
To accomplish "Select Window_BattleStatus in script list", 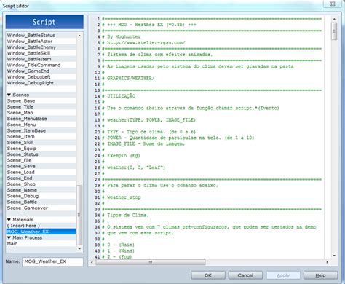I will [x=41, y=36].
